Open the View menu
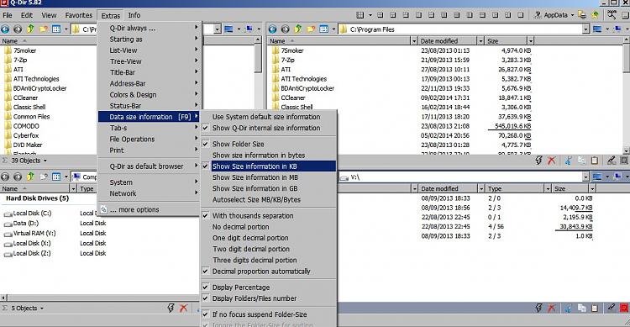Viewport: 630px width, 327px height. pos(49,15)
